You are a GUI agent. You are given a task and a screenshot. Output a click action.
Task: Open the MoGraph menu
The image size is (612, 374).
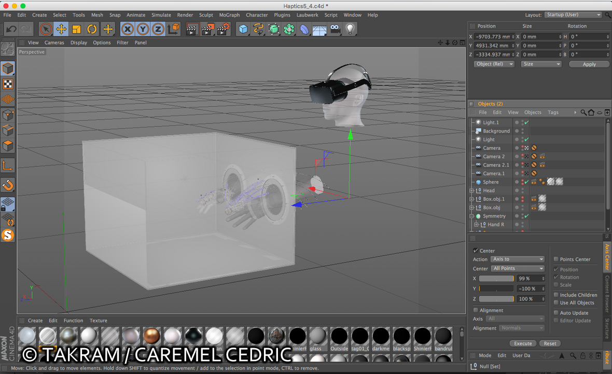pos(229,15)
